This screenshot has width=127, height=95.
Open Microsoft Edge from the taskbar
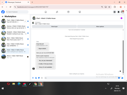pyautogui.click(x=19, y=84)
